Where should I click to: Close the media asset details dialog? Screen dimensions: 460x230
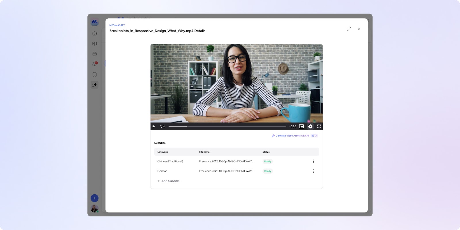(x=359, y=29)
